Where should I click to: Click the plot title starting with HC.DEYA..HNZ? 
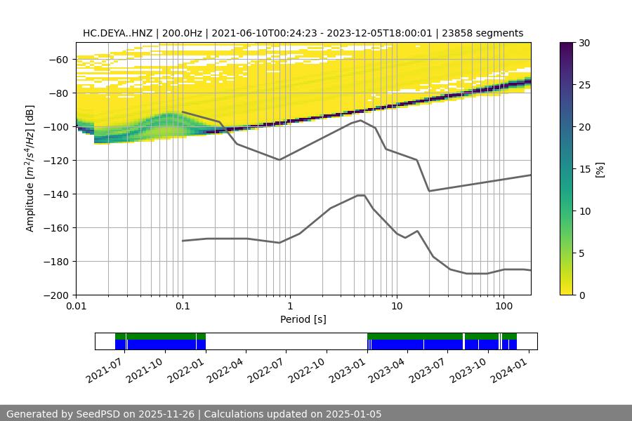click(303, 33)
